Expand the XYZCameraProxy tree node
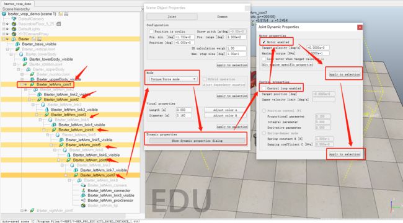Image resolution: width=403 pixels, height=223 pixels. [4, 34]
